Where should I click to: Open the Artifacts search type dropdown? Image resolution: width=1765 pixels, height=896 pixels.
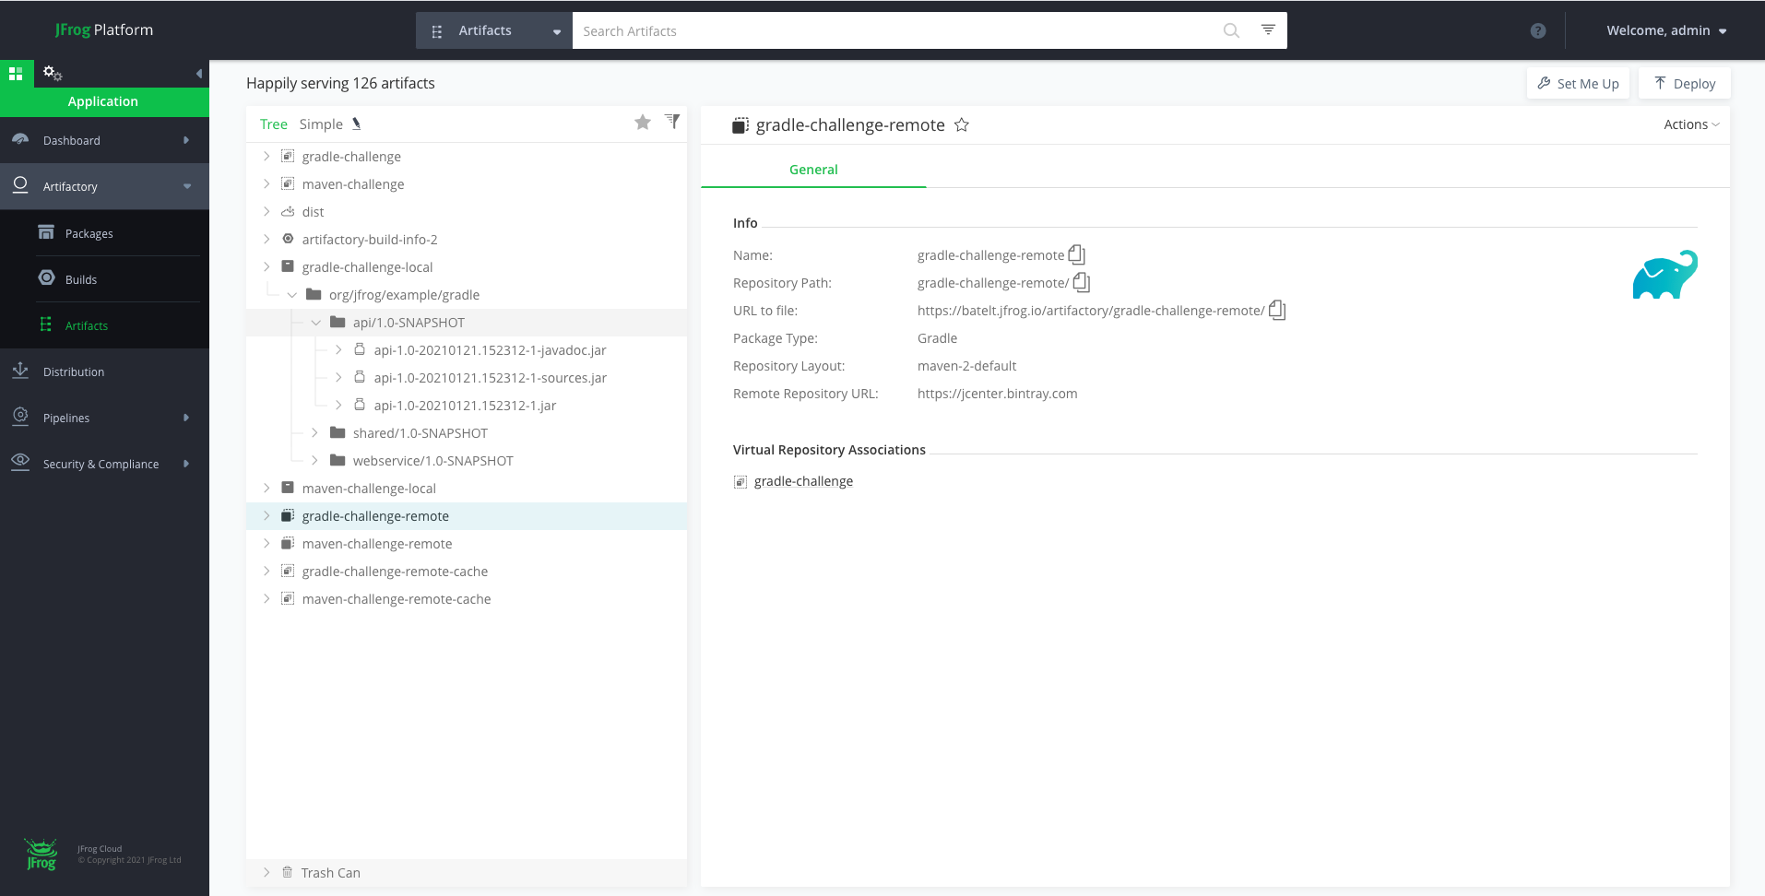(494, 30)
